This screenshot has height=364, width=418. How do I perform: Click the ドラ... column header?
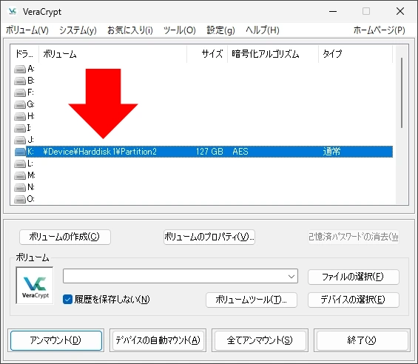24,54
